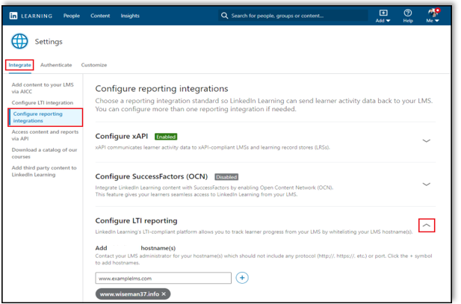
Task: Open Add third party content to LinkedIn Learning
Action: click(x=44, y=171)
